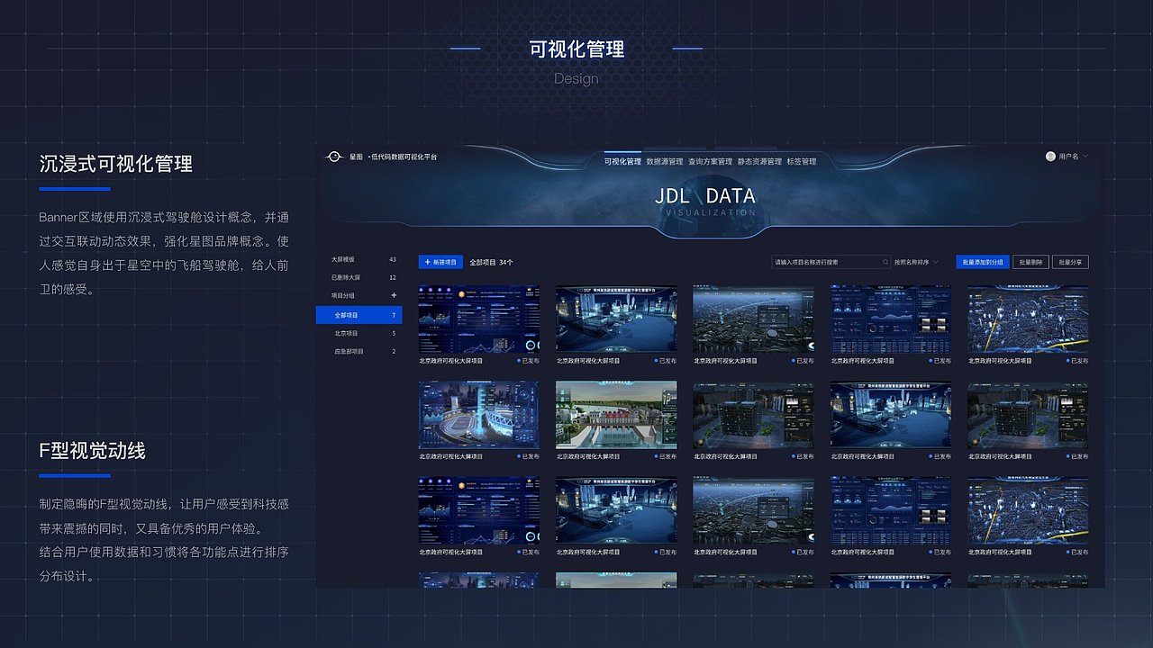Click the magnifier icon in the search box

(885, 261)
